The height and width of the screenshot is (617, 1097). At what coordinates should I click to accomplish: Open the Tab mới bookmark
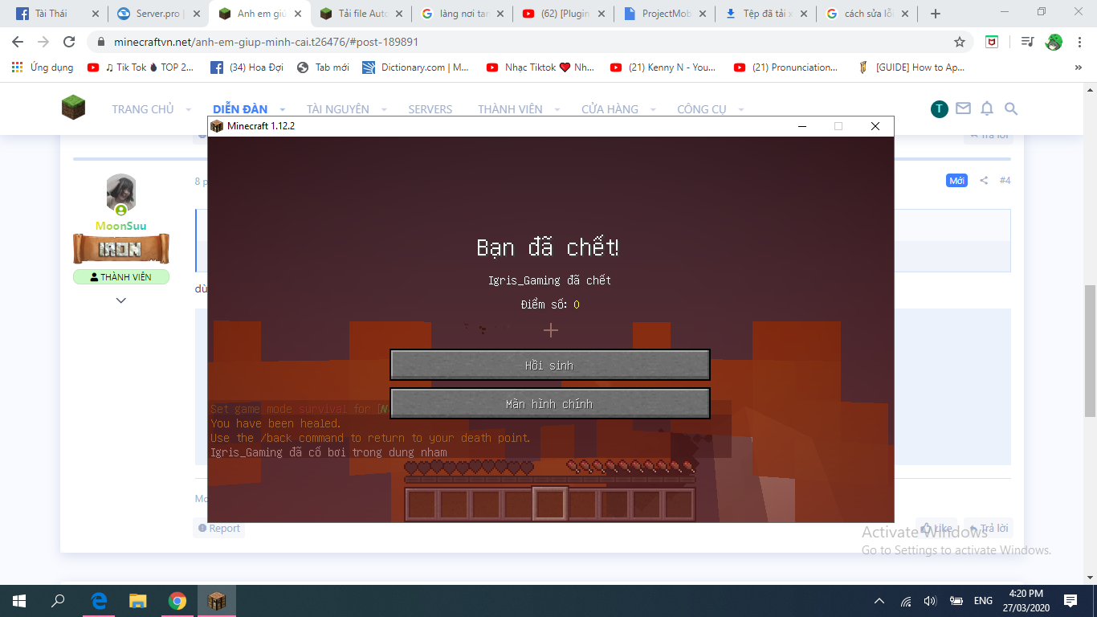[323, 67]
